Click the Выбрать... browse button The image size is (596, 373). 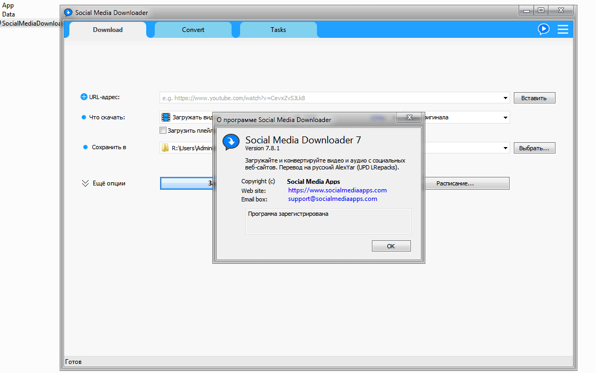534,148
